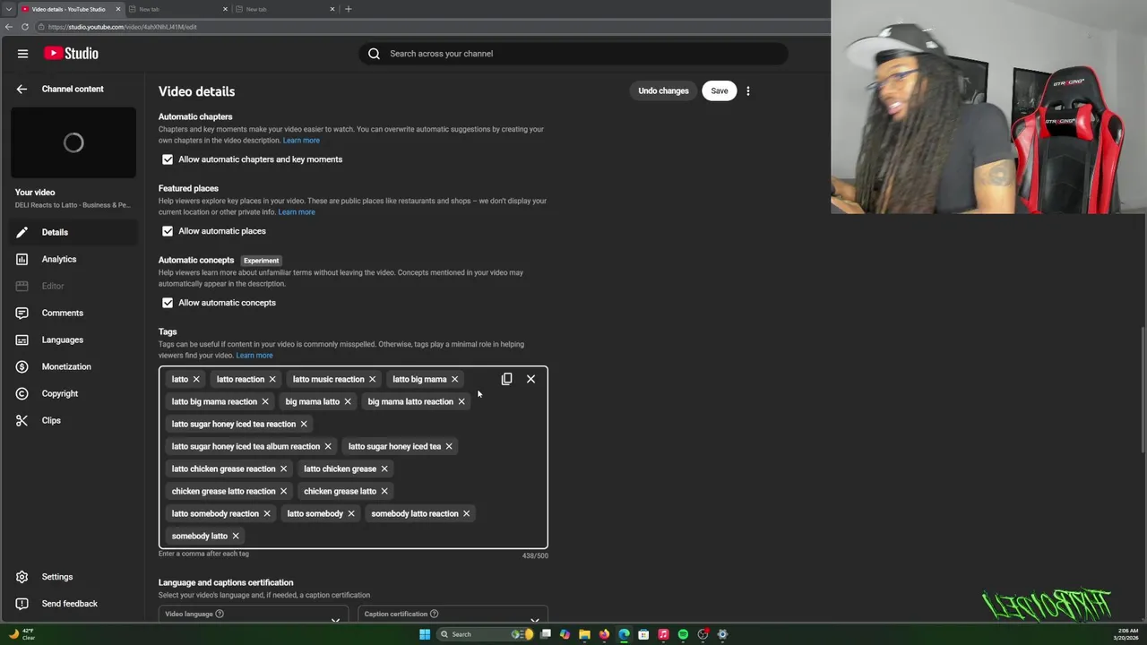The height and width of the screenshot is (645, 1147).
Task: Select Editor in the sidebar
Action: pyautogui.click(x=53, y=286)
